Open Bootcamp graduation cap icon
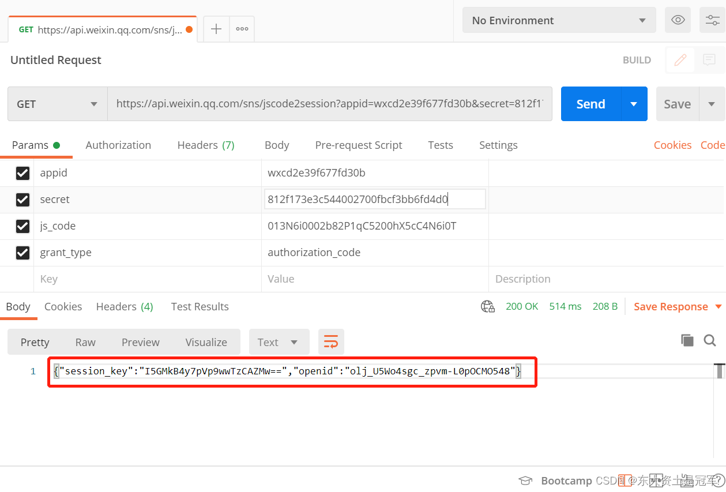 pos(525,480)
